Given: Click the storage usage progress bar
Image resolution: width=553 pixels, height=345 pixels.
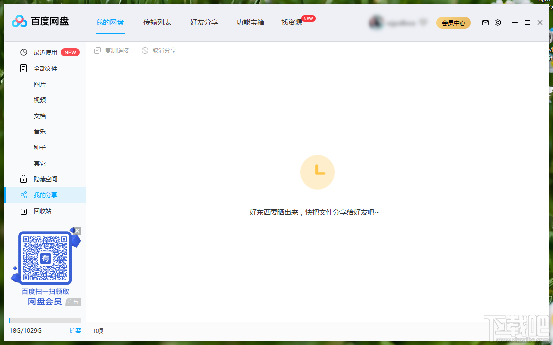Looking at the screenshot, I should coord(45,321).
